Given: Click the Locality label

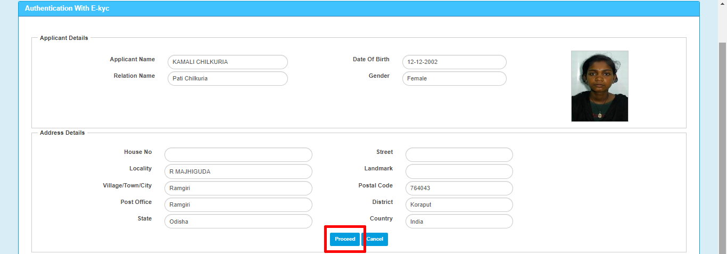Looking at the screenshot, I should pyautogui.click(x=141, y=168).
